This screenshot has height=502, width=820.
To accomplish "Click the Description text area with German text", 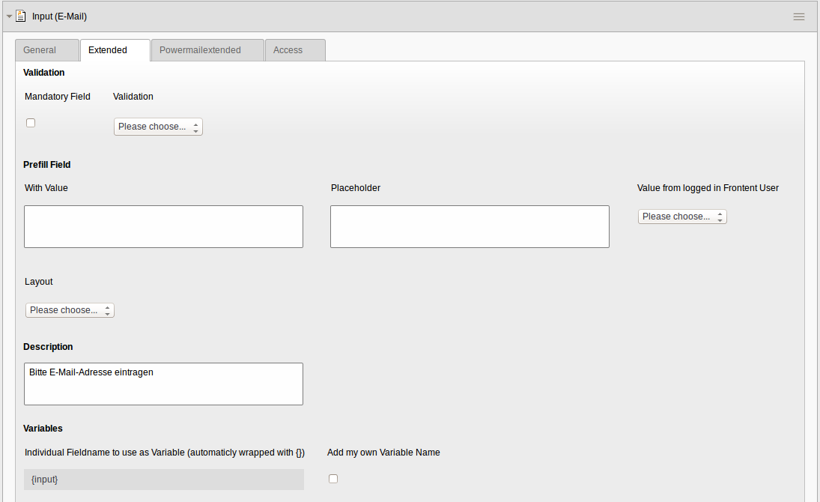I will tap(163, 384).
